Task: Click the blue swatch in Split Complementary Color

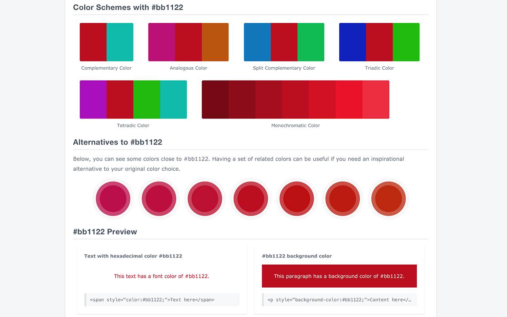Action: coord(257,42)
